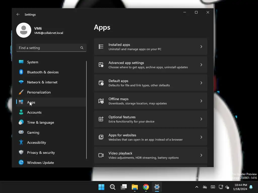Open Default apps page
This screenshot has height=193, width=258.
(151, 83)
